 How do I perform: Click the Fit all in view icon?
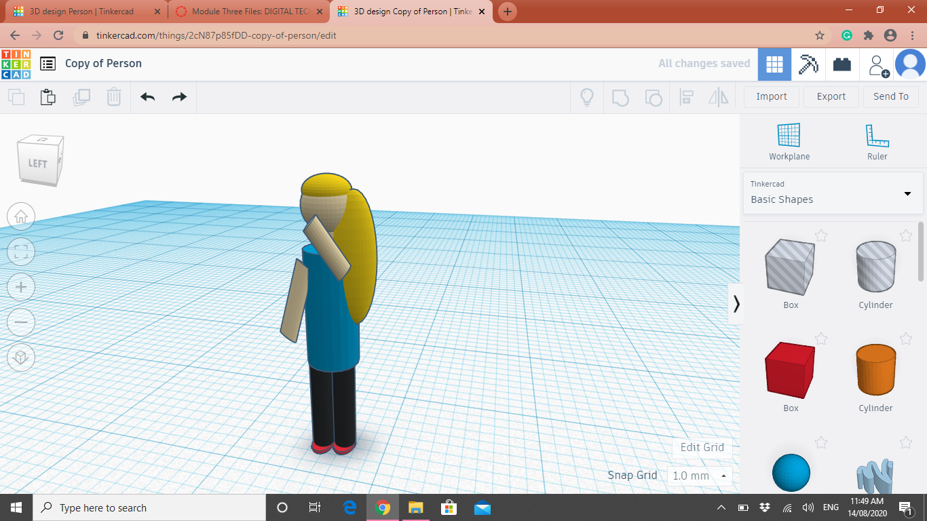(21, 252)
